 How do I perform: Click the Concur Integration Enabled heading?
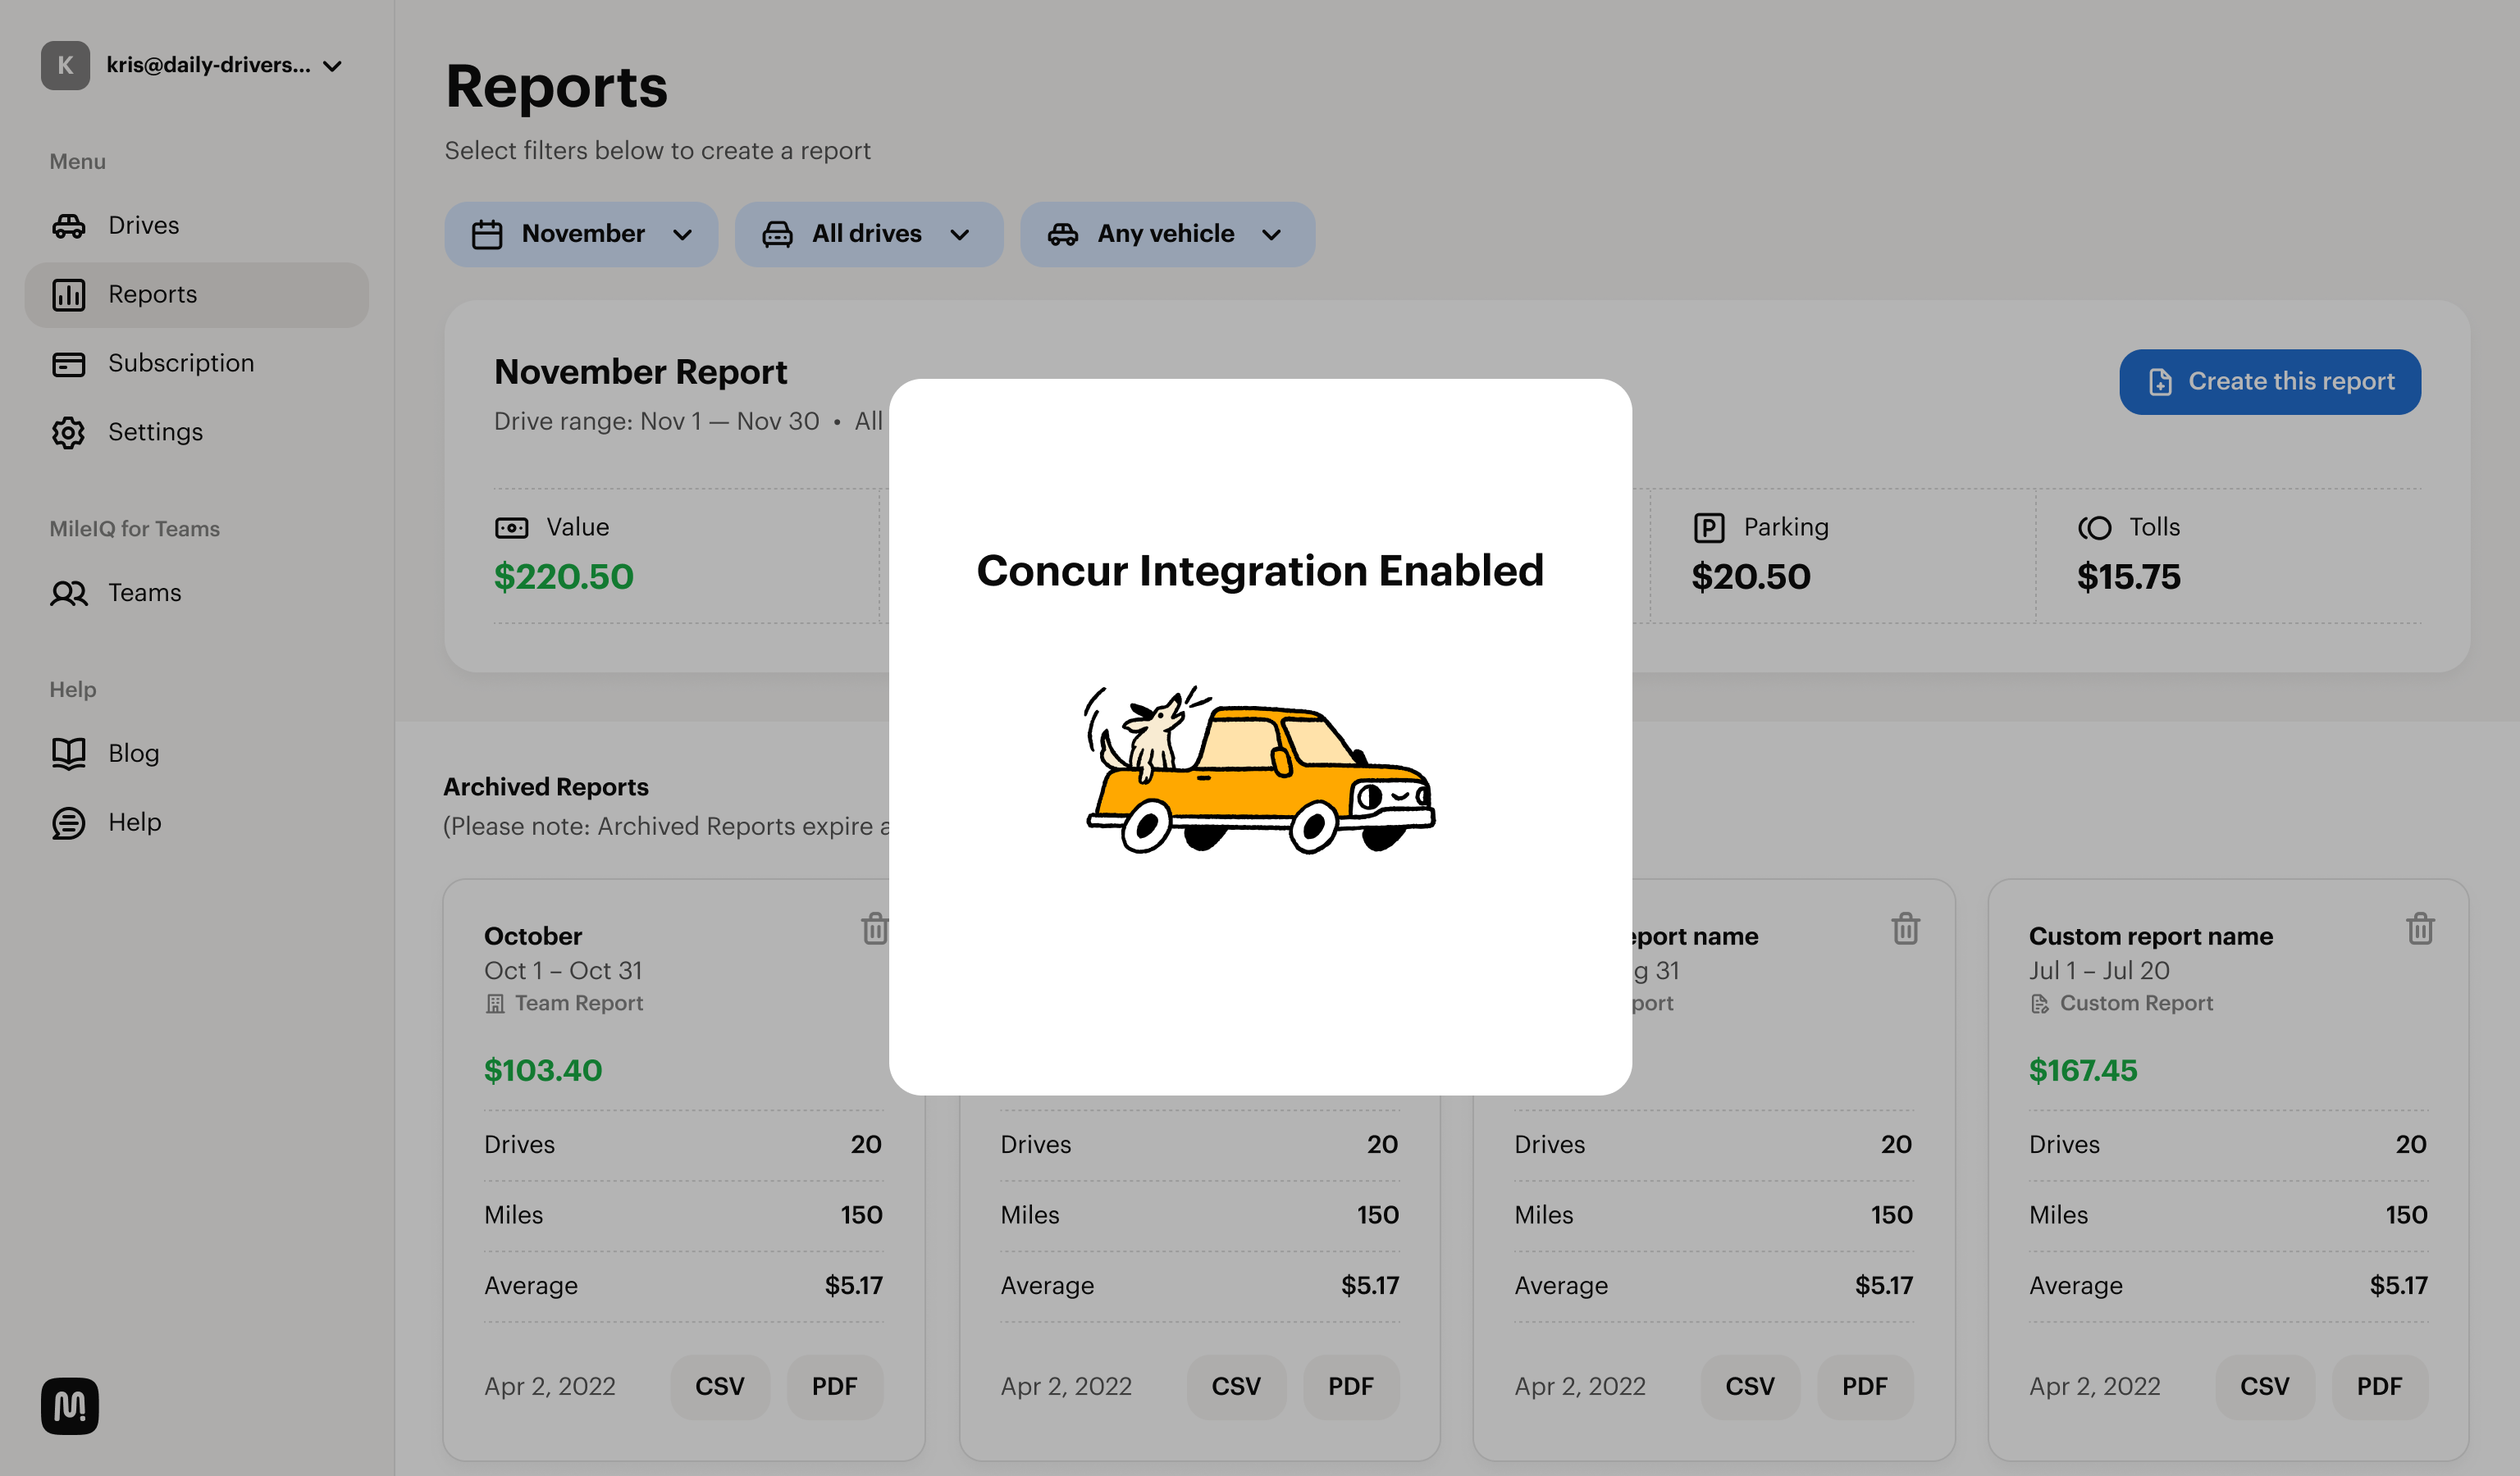tap(1260, 571)
